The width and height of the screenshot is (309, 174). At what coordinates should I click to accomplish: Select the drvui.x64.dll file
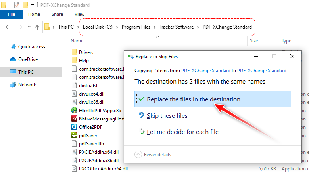click(92, 94)
